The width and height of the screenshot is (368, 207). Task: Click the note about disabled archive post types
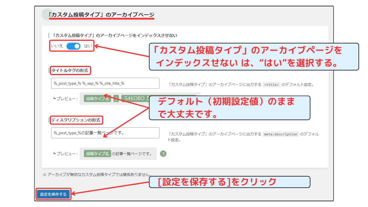click(x=97, y=174)
